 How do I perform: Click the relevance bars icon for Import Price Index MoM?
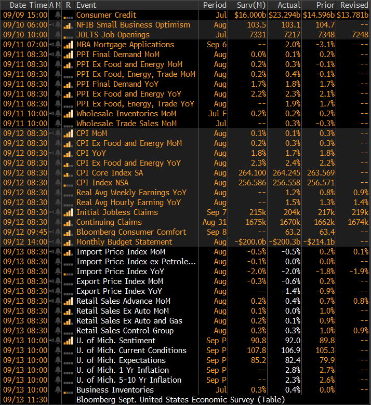[x=68, y=252]
